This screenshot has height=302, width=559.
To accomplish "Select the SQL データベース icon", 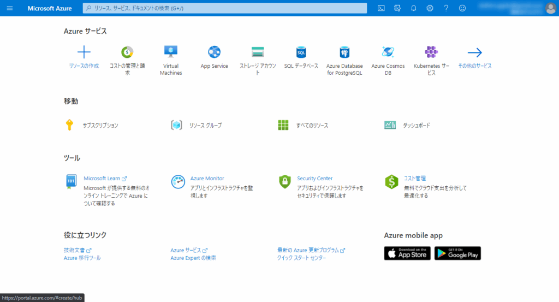I will 301,52.
